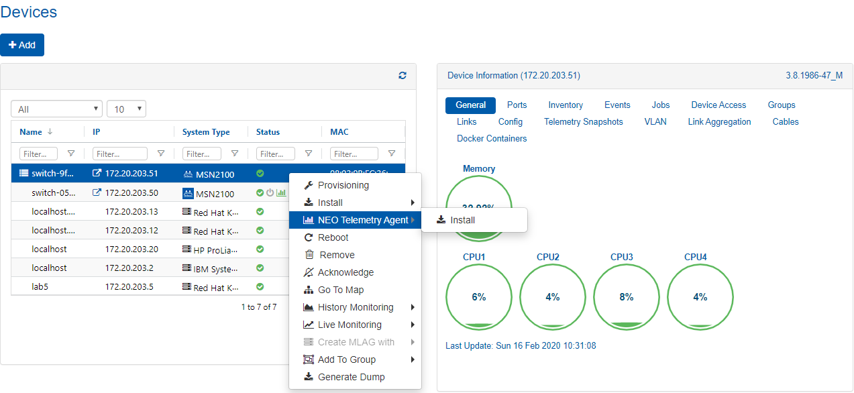The width and height of the screenshot is (854, 393).
Task: Open the page size dropdown showing 10
Action: 126,109
